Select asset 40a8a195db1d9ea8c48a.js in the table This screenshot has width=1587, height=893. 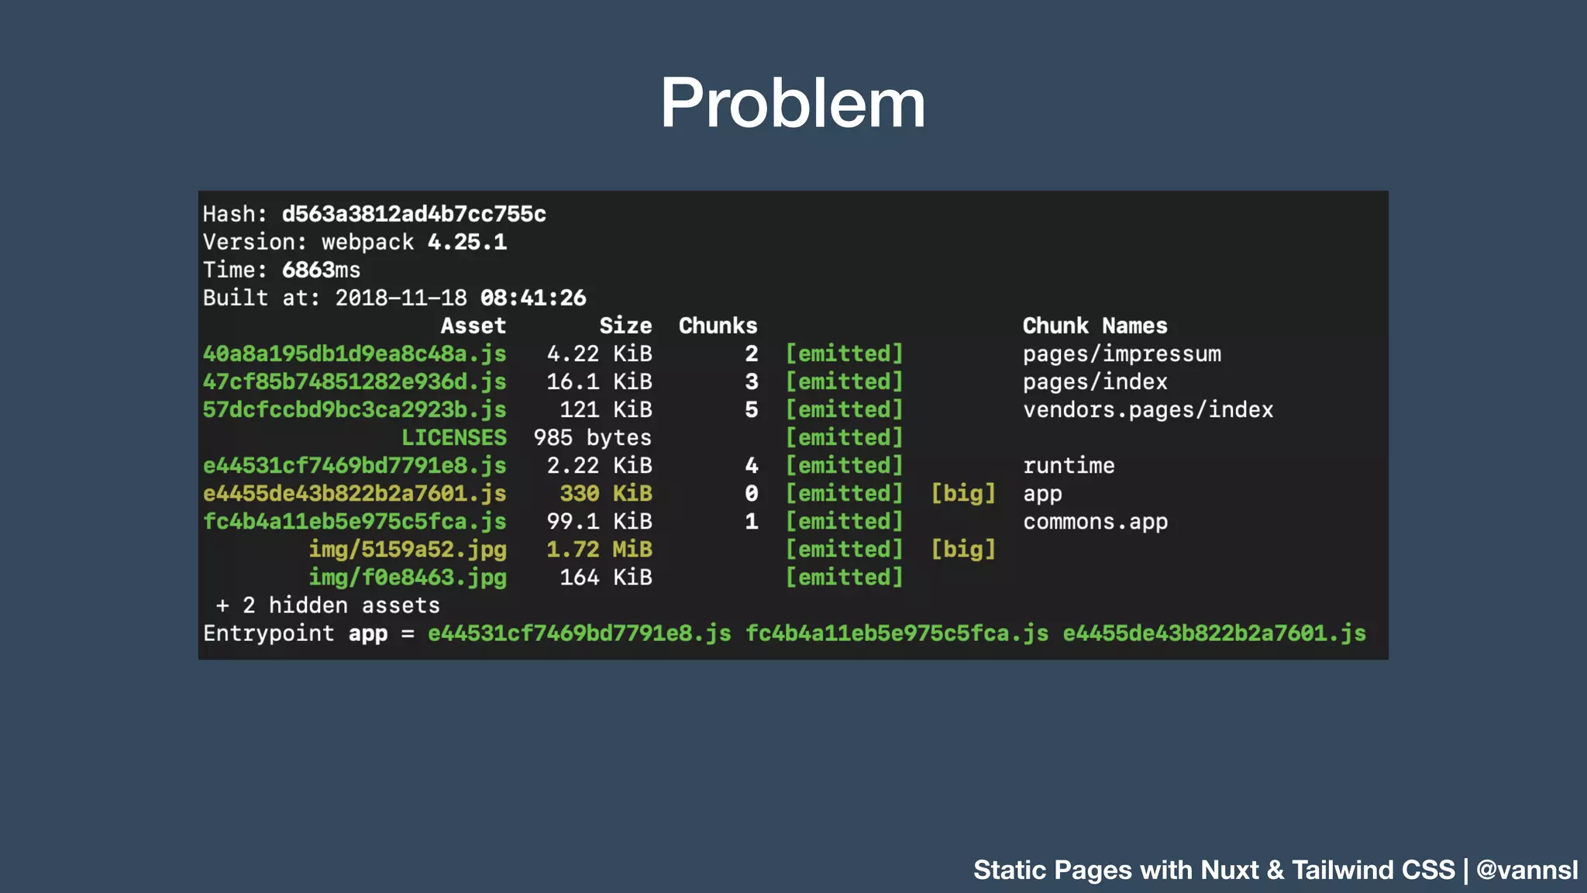coord(355,353)
